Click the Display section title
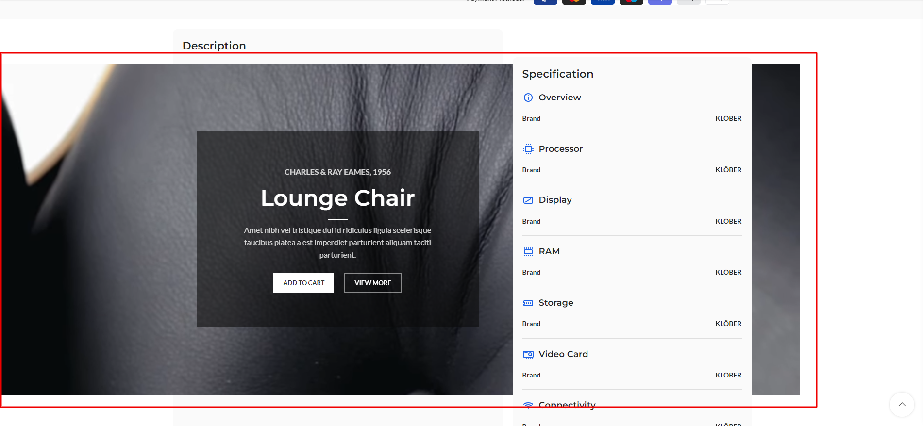Image resolution: width=923 pixels, height=426 pixels. pos(555,200)
